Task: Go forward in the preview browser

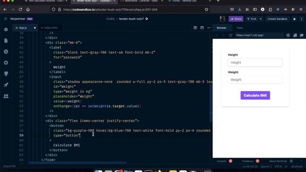Action: click(224, 35)
